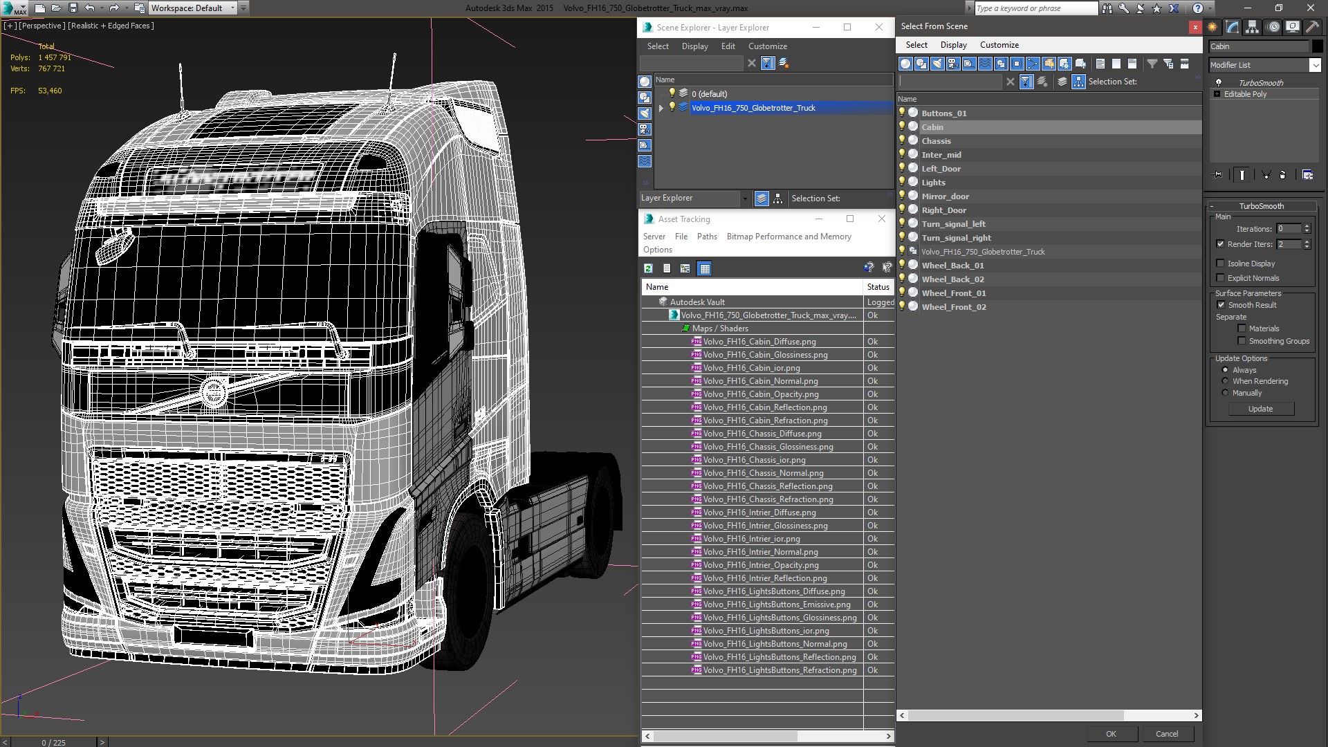Click Select All icon in Select From Scene

point(1100,64)
